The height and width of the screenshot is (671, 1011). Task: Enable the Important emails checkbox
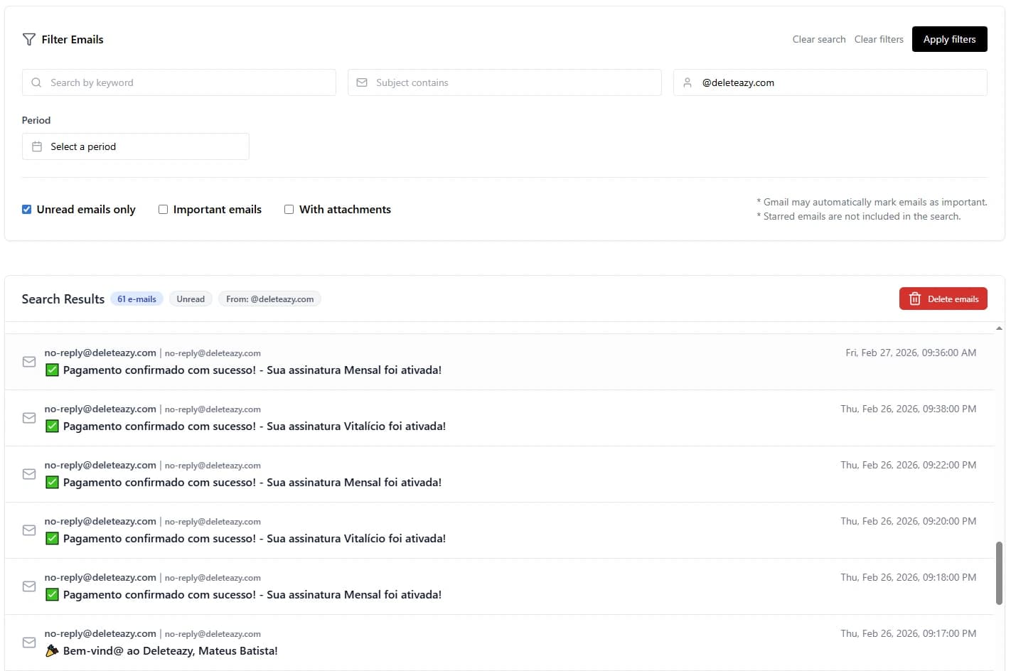163,210
